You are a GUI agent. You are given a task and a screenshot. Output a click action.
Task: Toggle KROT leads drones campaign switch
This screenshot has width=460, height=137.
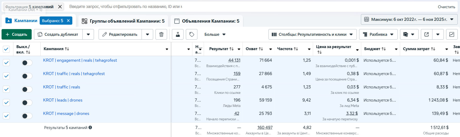coord(27,103)
